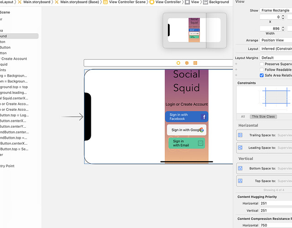Click the Trailing Space constraint icon

point(240,135)
